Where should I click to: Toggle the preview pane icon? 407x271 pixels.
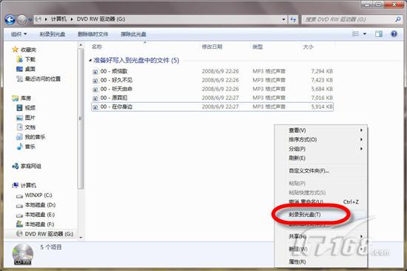[379, 34]
